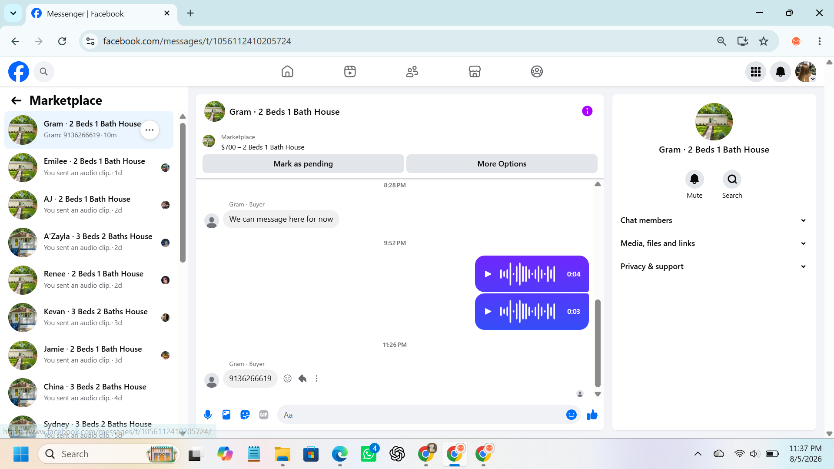Screen dimensions: 834x469
Task: Open More Options for the listing
Action: (502, 164)
